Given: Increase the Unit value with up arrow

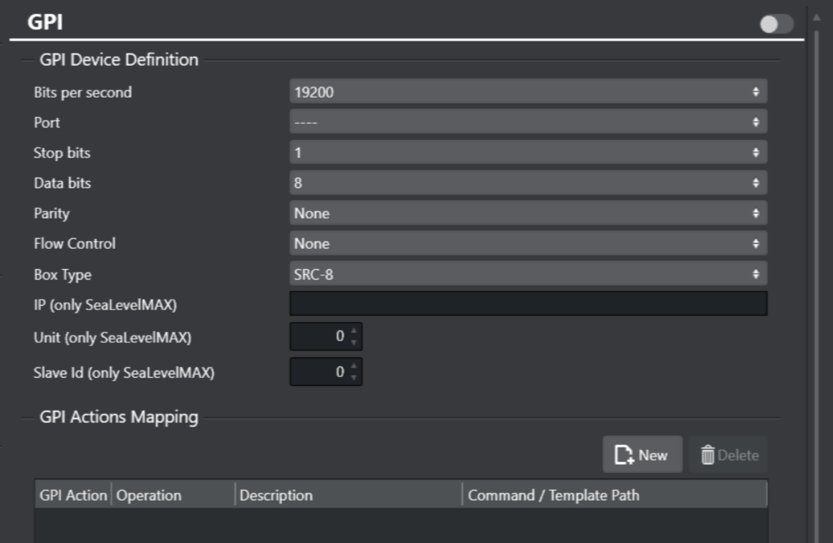Looking at the screenshot, I should click(354, 331).
